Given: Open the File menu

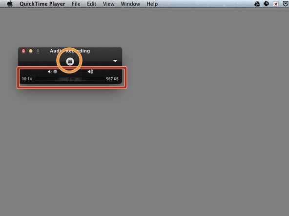Looking at the screenshot, I should 76,4.
